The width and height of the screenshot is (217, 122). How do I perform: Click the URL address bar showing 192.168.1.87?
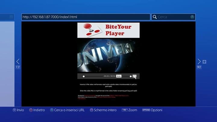coord(86,17)
